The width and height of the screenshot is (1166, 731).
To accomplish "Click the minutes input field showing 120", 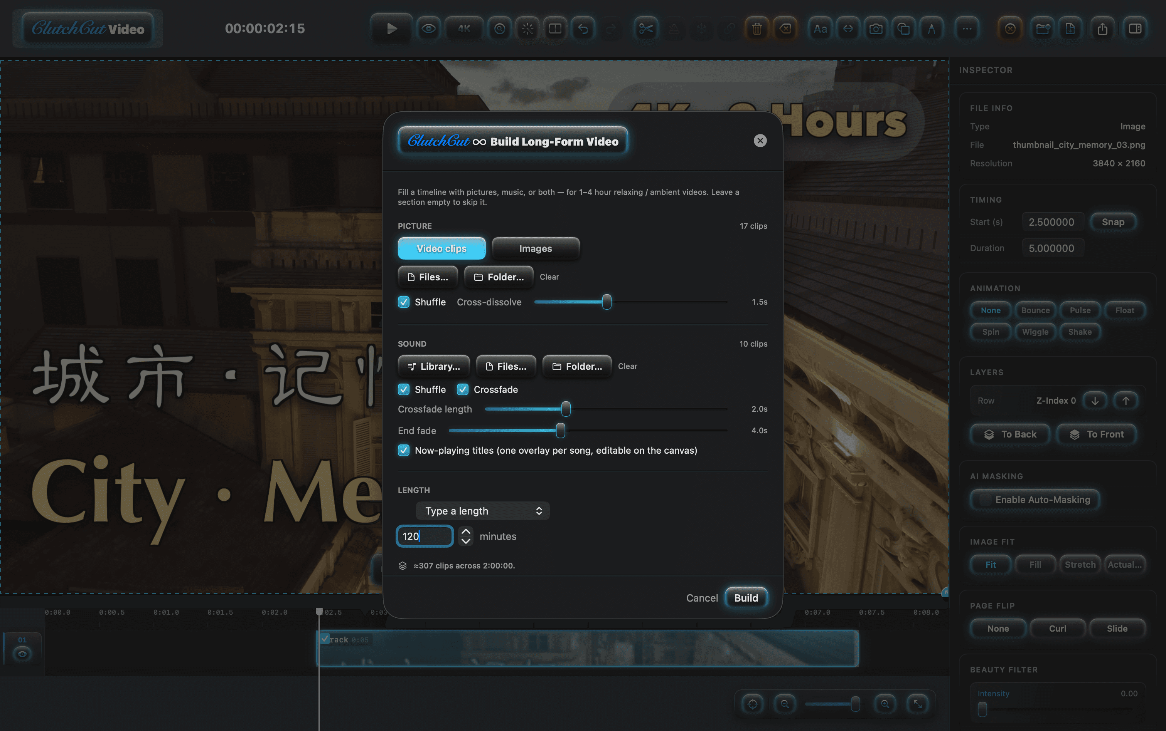I will [425, 536].
